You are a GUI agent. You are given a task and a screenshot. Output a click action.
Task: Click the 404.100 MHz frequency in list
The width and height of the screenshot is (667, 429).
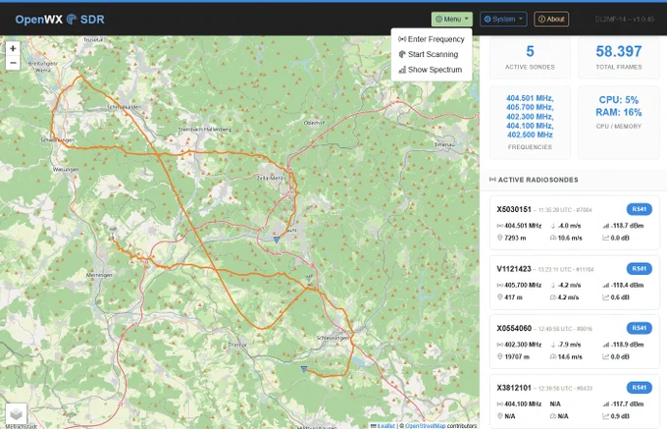tap(530, 126)
